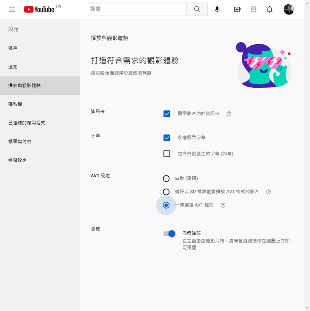Open 通知 settings page
The image size is (310, 311).
(x=40, y=67)
